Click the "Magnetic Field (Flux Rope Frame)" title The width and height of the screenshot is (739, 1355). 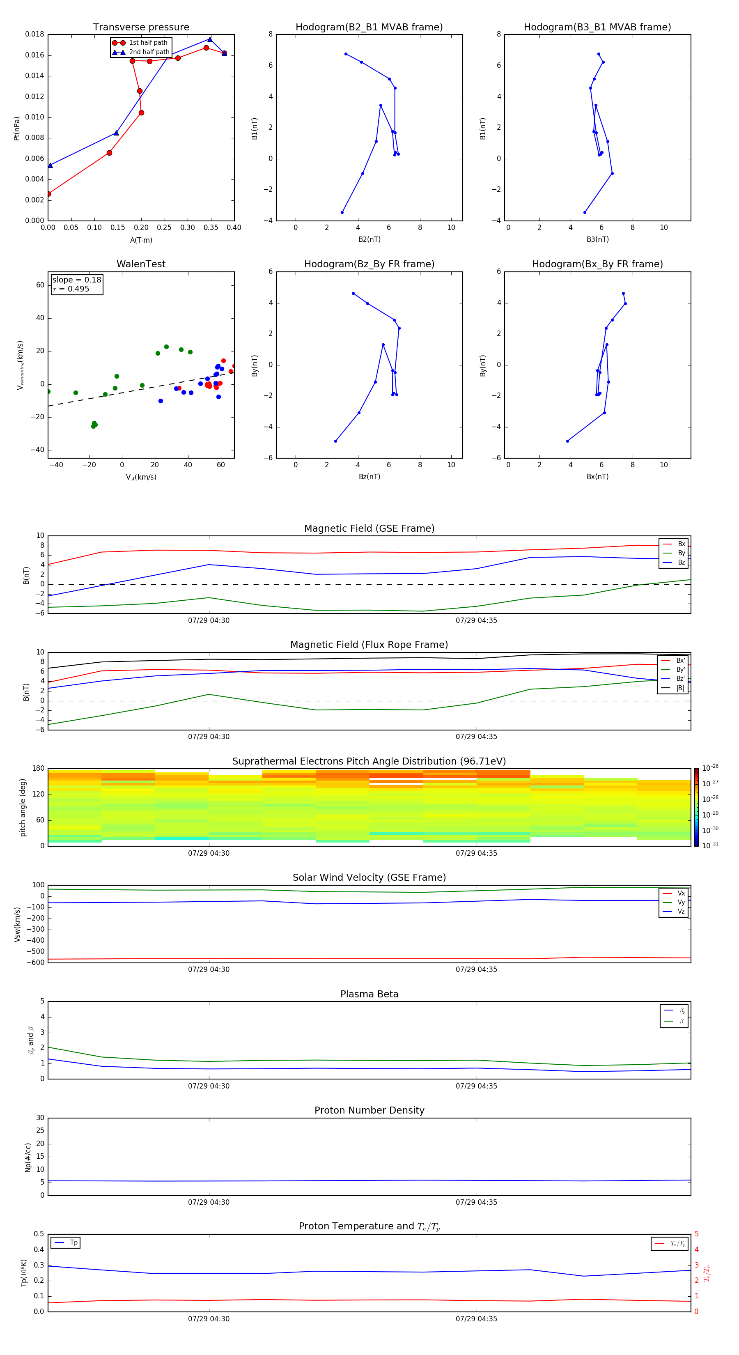tap(369, 645)
